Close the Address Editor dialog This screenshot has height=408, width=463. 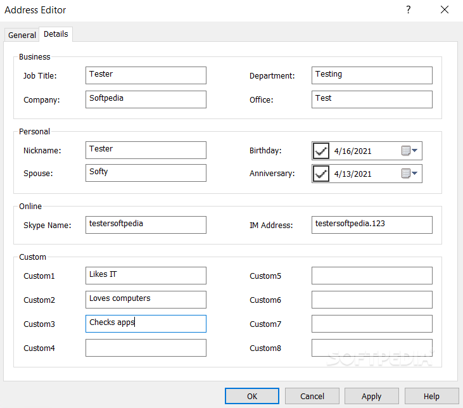pos(445,10)
